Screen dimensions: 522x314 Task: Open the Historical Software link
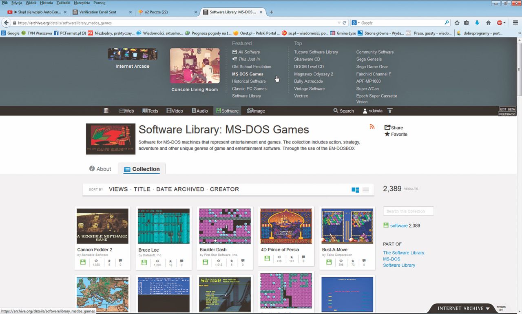pyautogui.click(x=249, y=81)
